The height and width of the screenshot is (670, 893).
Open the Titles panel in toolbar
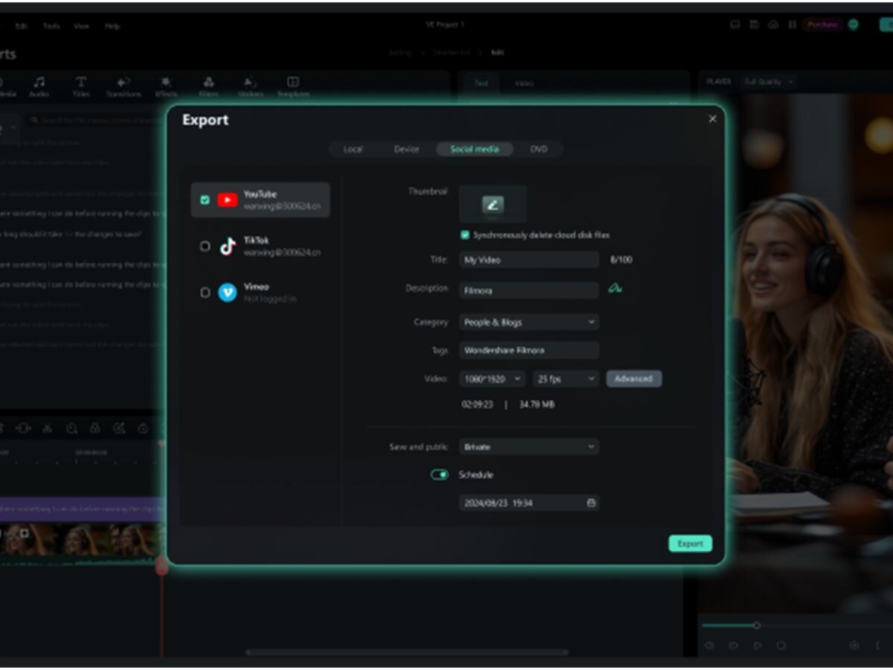pyautogui.click(x=81, y=86)
